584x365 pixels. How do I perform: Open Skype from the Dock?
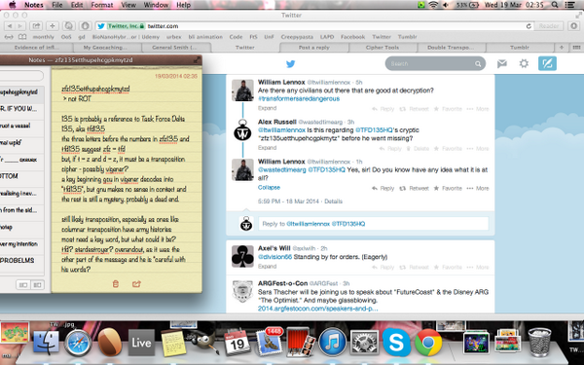[396, 342]
